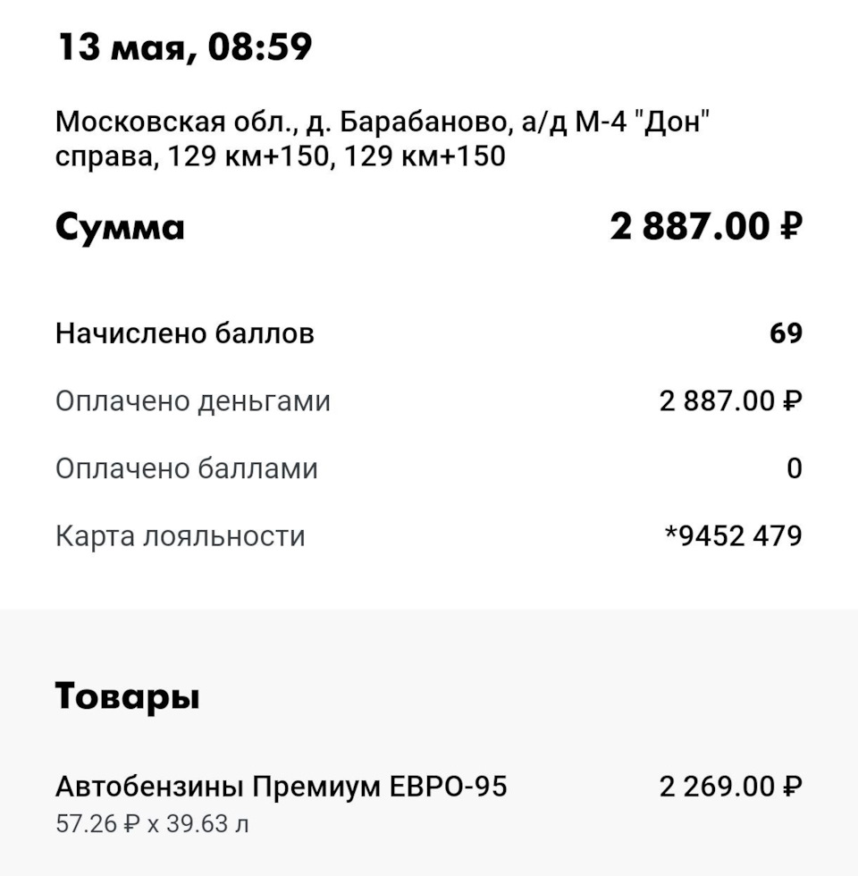Tap the bold total amount beside Сумма
The width and height of the screenshot is (858, 876).
click(x=706, y=227)
